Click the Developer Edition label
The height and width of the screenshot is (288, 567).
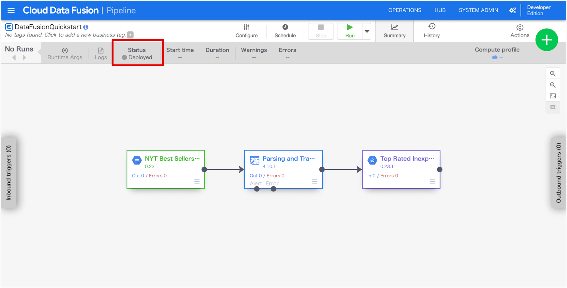(x=539, y=10)
